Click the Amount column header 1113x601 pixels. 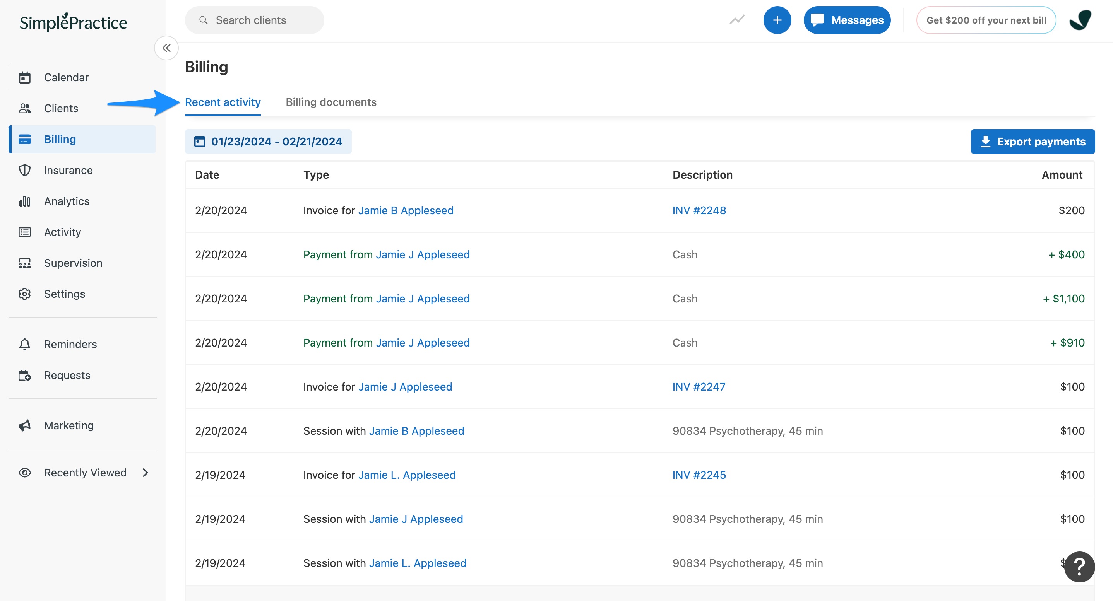pyautogui.click(x=1062, y=175)
